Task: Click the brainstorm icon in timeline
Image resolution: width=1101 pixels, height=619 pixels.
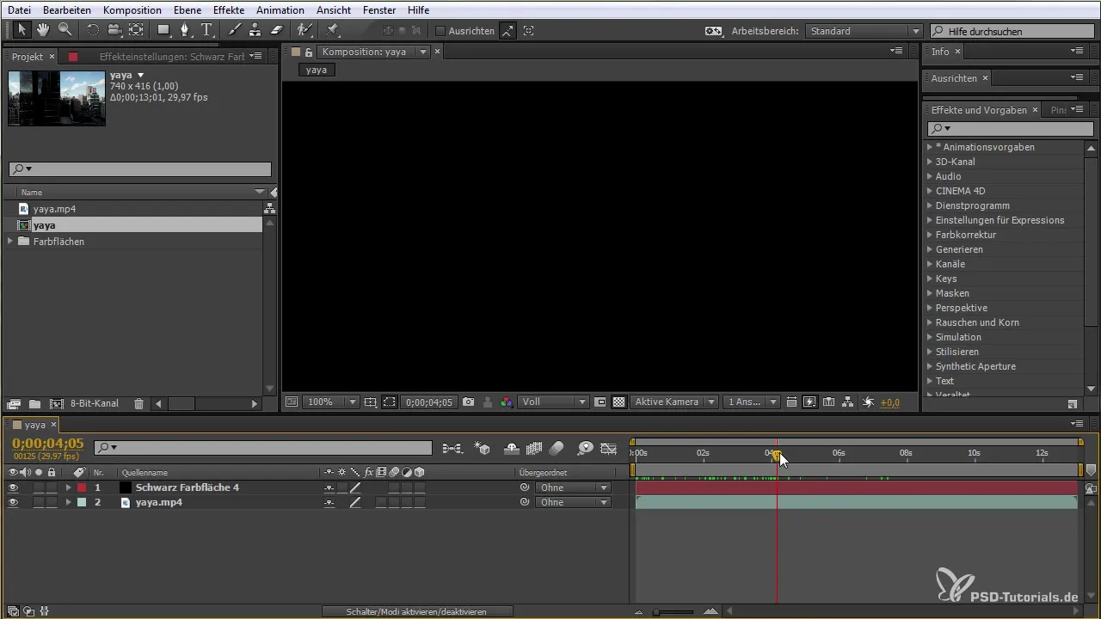Action: tap(585, 448)
